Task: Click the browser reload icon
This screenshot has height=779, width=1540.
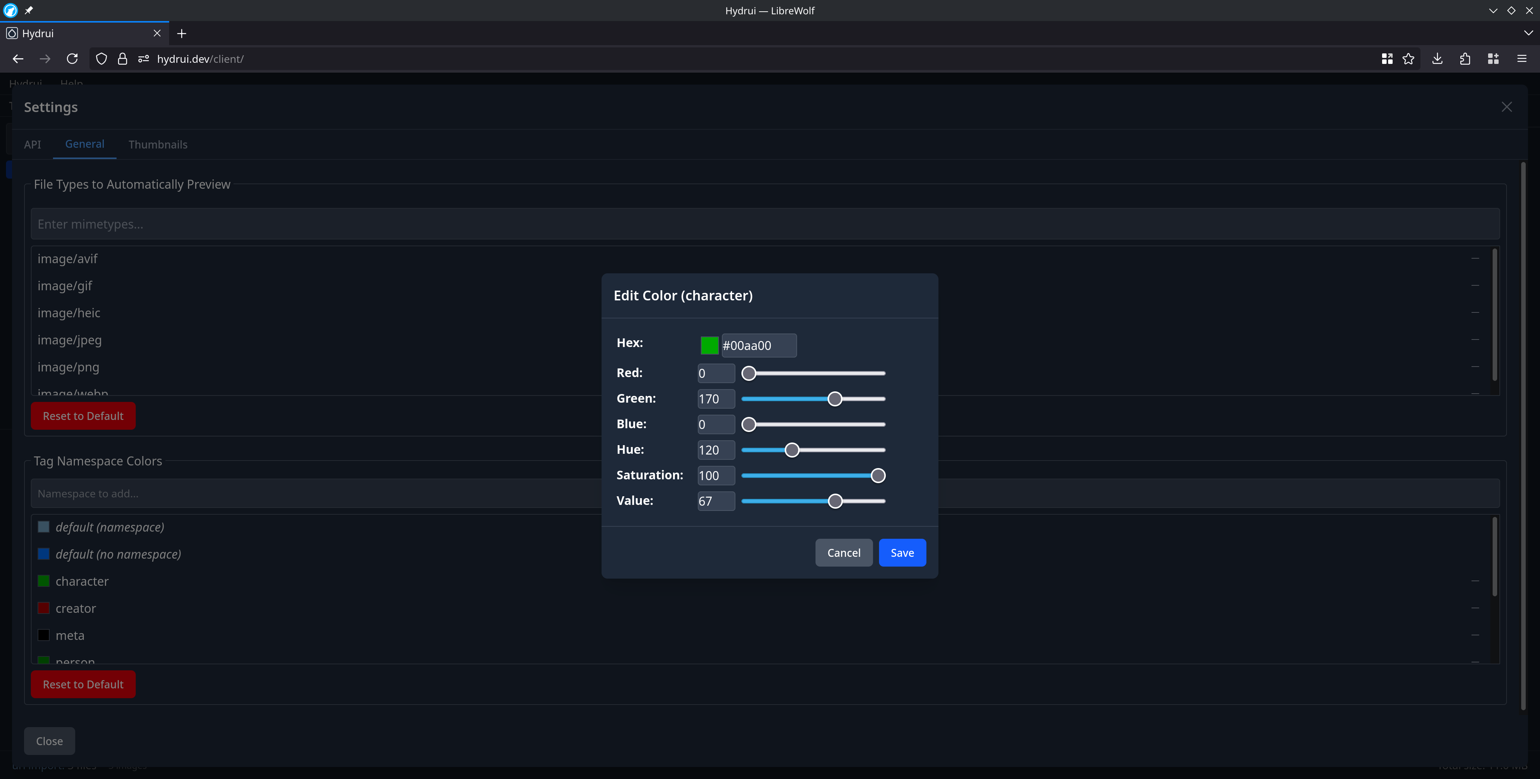Action: pos(72,59)
